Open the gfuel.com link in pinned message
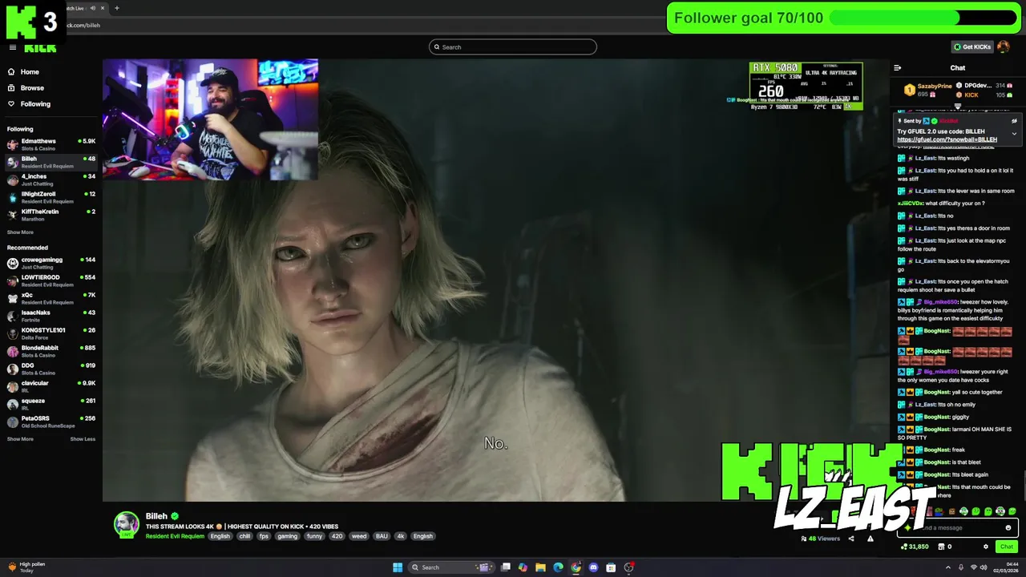The image size is (1026, 577). pos(947,139)
